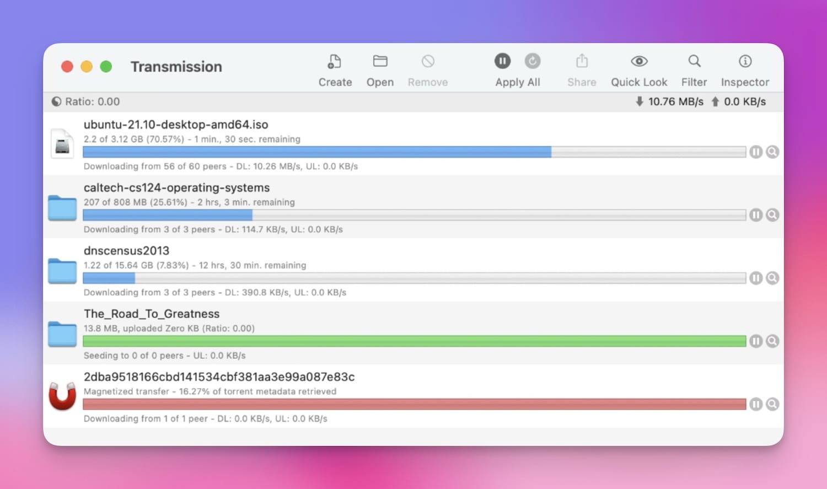Open the Inspector info icon

745,61
